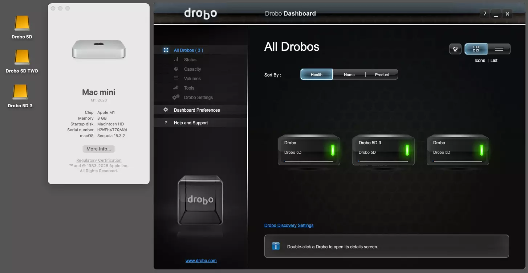Click the drobo logo in title bar

(x=200, y=13)
